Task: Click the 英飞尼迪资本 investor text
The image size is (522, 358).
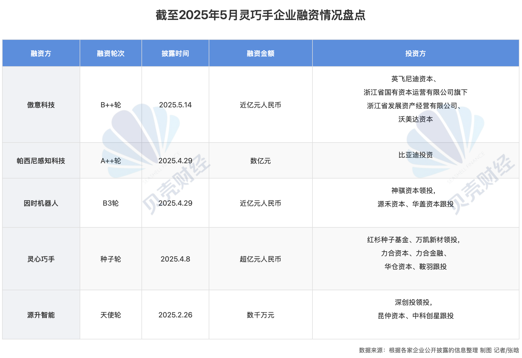Action: click(x=412, y=79)
